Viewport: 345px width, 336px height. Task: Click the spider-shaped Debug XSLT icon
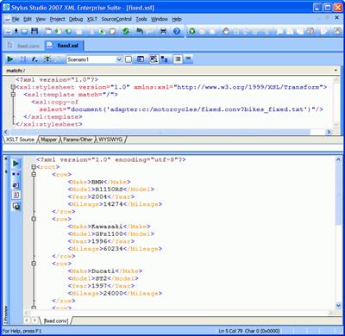[47, 59]
